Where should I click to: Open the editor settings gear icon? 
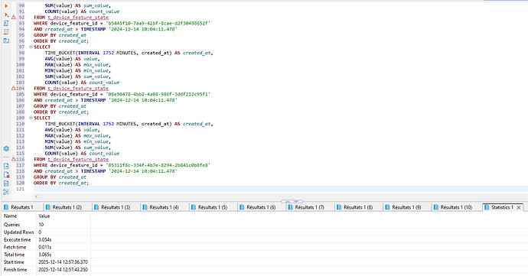point(6,148)
